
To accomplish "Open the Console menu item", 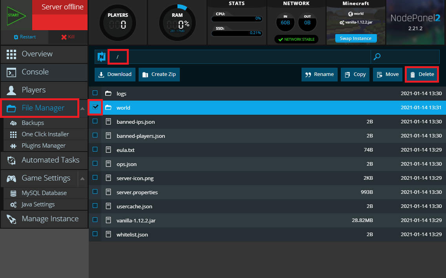I will (44, 72).
